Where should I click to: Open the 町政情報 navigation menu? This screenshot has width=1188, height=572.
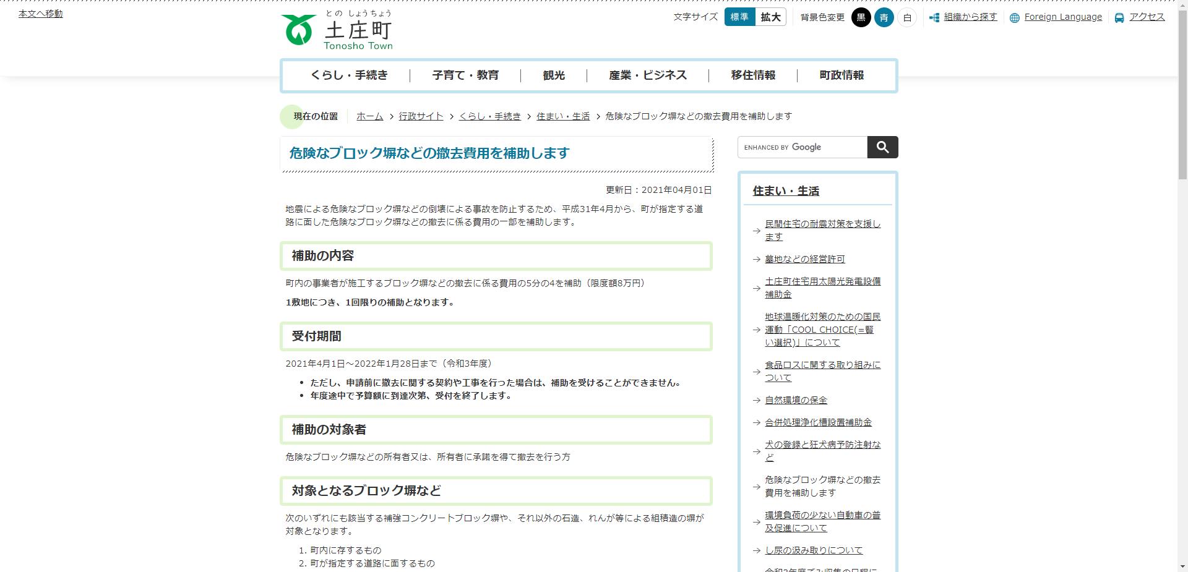click(841, 75)
